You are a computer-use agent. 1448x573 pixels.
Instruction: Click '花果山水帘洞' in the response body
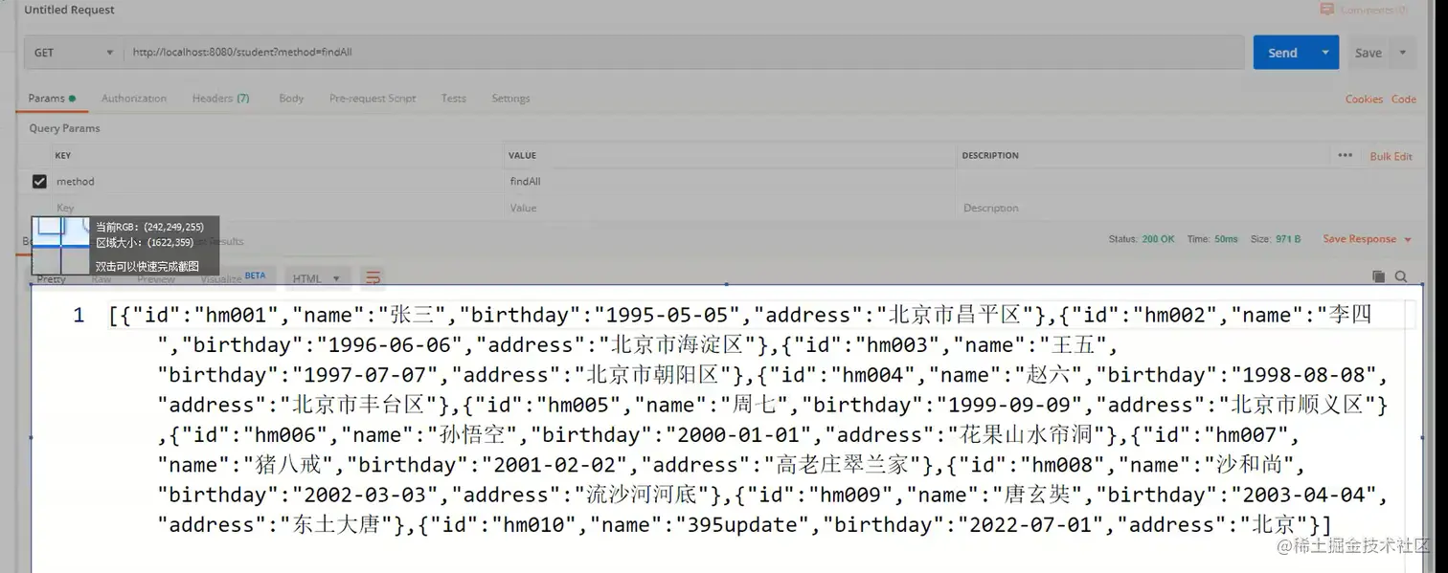(x=1027, y=434)
